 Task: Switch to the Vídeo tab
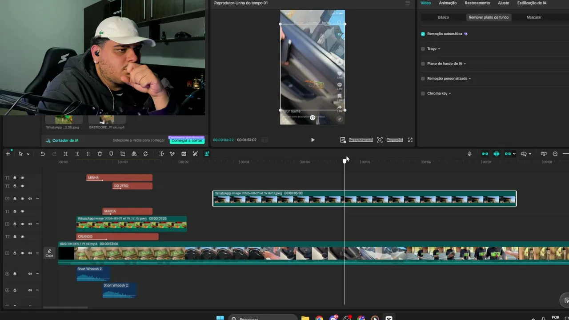tap(426, 3)
